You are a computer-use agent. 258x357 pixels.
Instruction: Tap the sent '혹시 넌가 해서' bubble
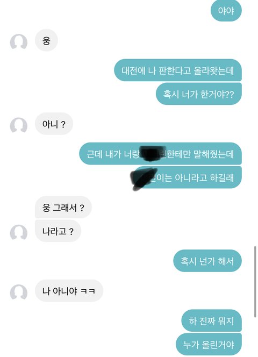coord(207,261)
